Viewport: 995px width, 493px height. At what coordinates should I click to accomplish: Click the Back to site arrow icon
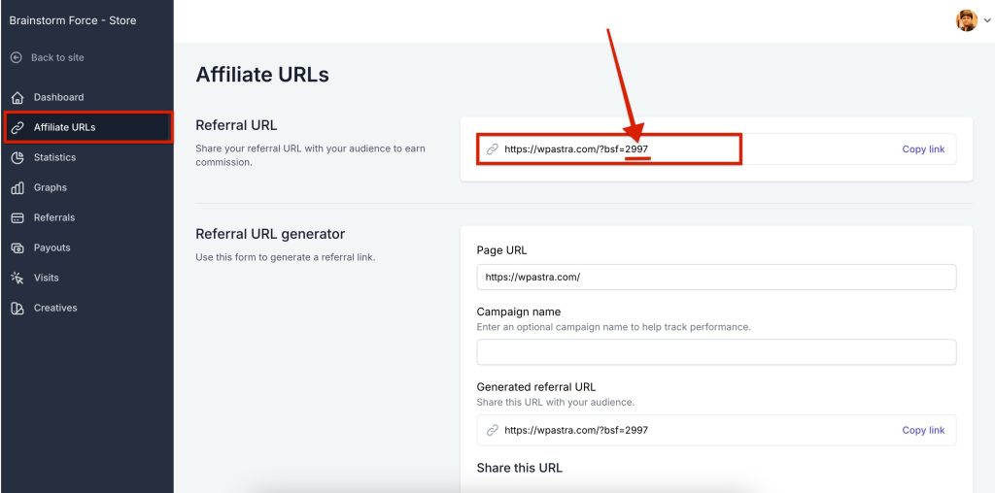(17, 57)
